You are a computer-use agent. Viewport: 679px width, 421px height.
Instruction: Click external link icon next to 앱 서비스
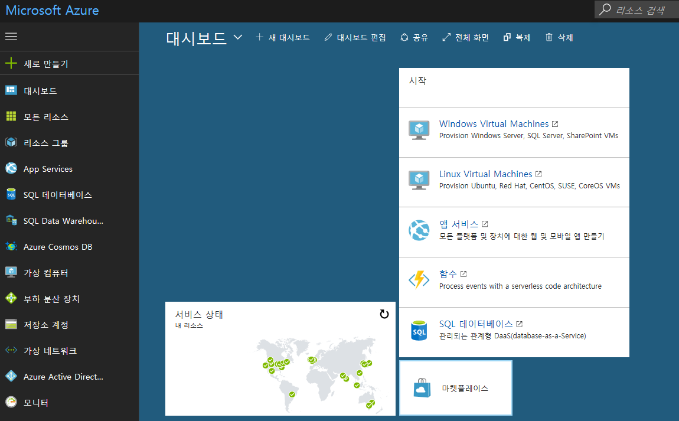(485, 224)
